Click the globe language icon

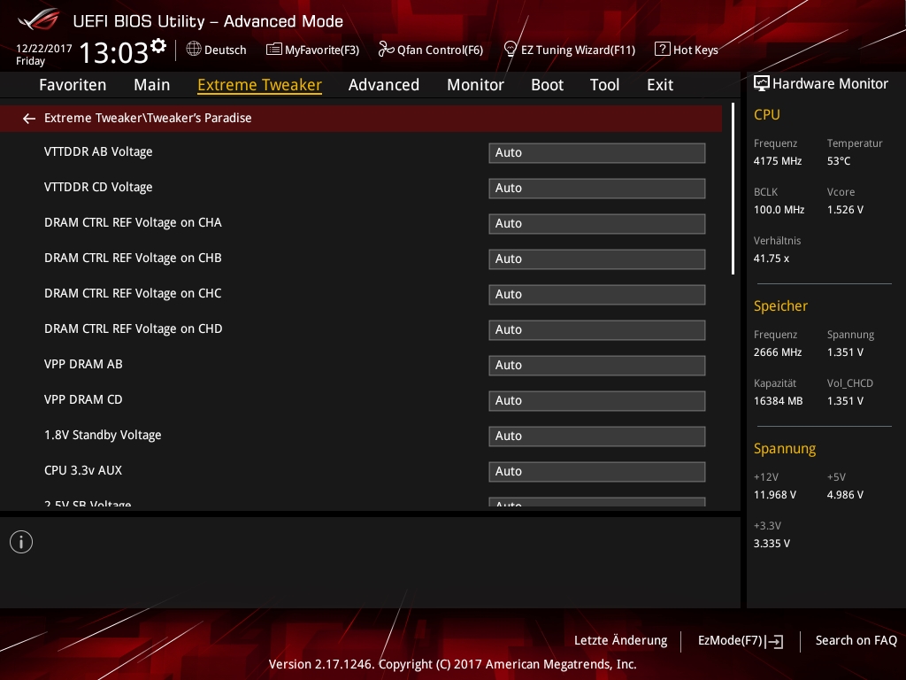point(194,50)
